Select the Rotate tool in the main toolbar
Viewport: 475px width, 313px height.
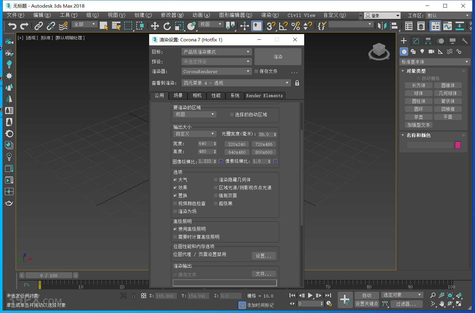click(x=167, y=26)
